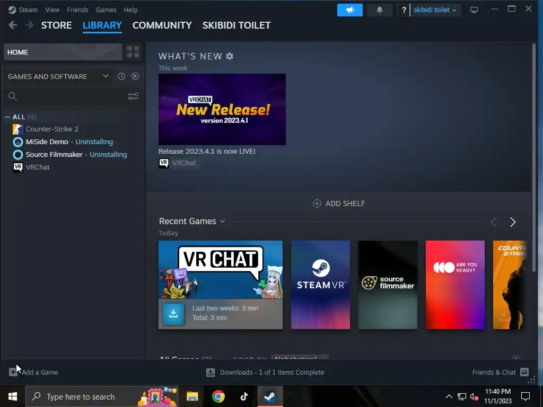This screenshot has height=407, width=543.
Task: Open advanced filter options icon
Action: [133, 96]
